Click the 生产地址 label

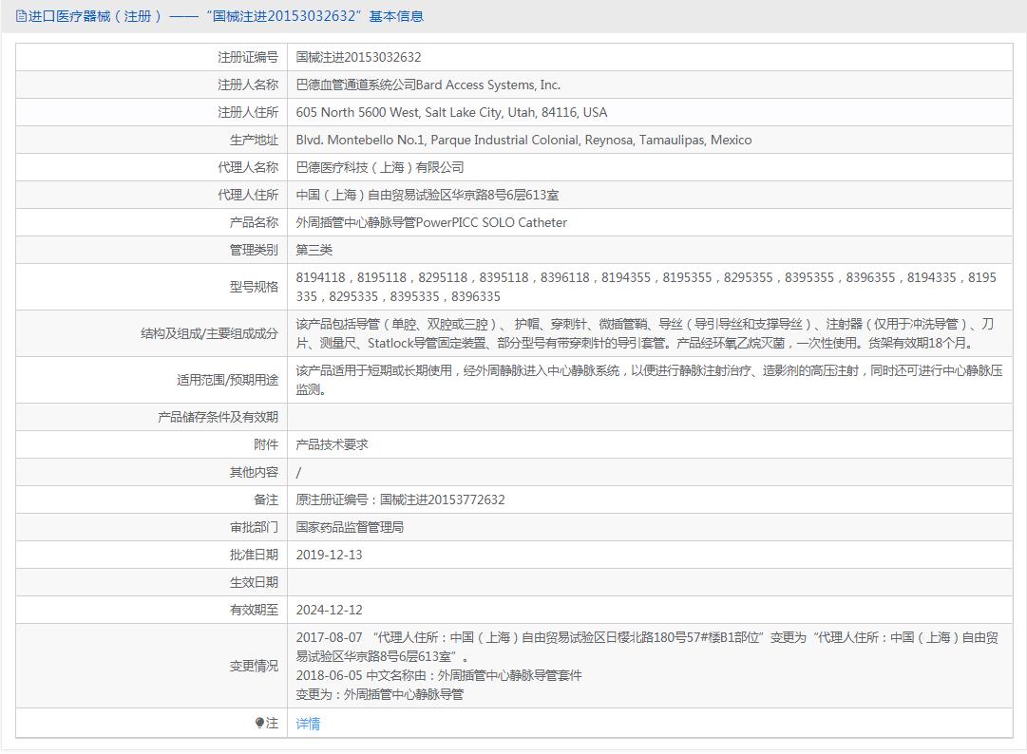[254, 140]
